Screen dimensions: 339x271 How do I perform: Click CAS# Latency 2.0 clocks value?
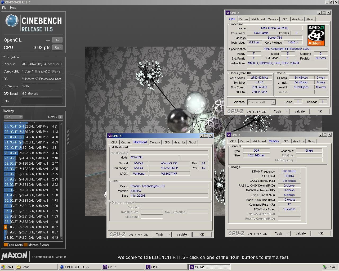coord(289,181)
